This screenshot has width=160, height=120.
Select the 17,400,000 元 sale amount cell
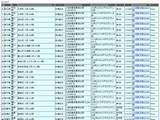[x=78, y=46]
